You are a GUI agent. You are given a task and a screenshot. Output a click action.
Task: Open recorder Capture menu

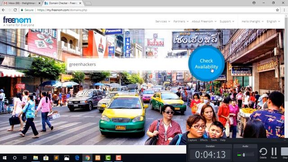192,140
